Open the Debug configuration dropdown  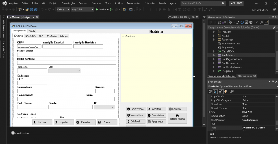(63, 10)
